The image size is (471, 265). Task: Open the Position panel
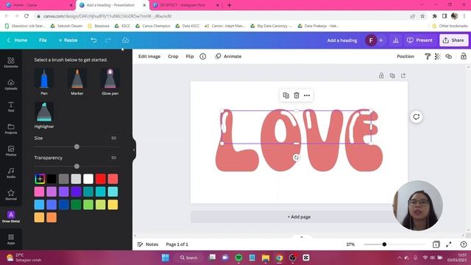point(406,56)
